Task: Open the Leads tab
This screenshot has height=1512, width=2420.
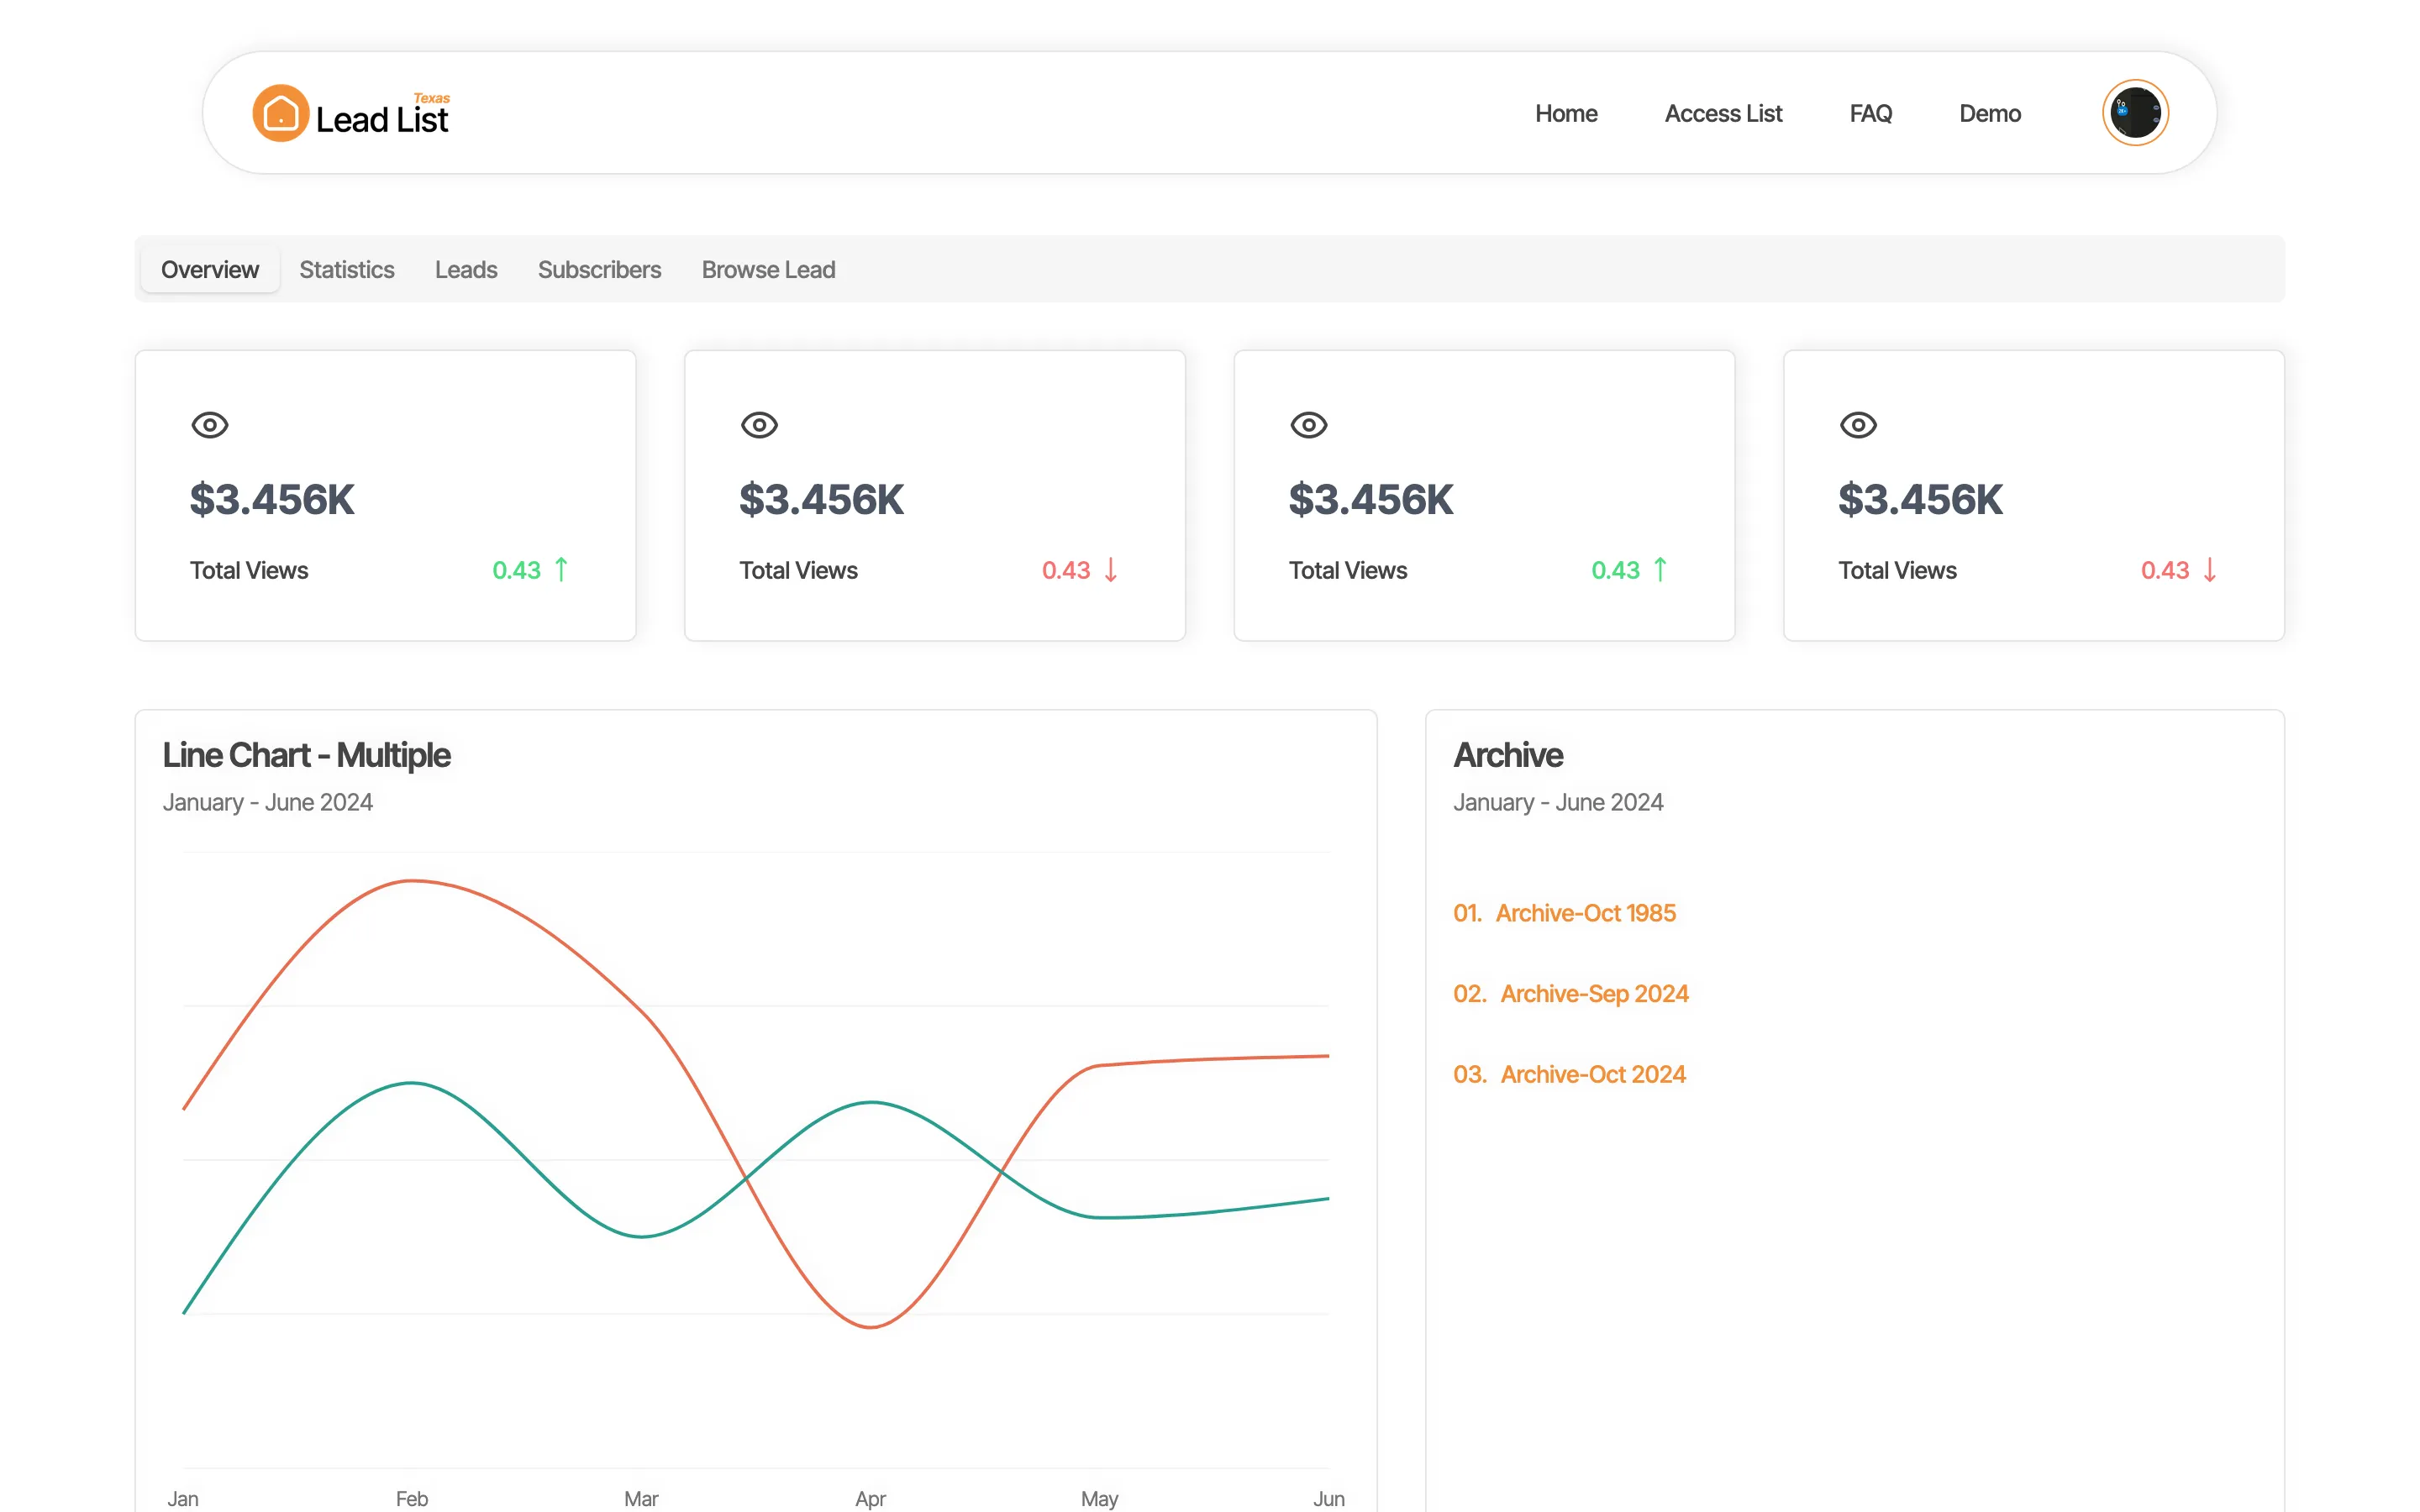Action: (466, 270)
